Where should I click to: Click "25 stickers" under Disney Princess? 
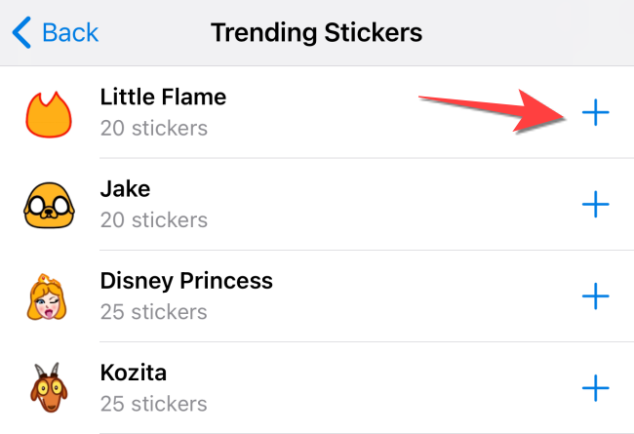(x=154, y=312)
